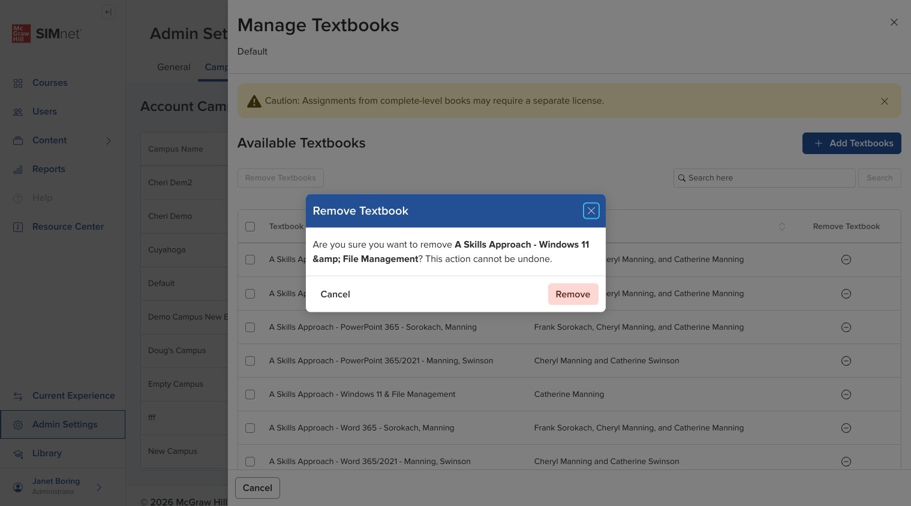The height and width of the screenshot is (506, 911).
Task: Check the Word 365/2021 - Manning, Swinson row
Action: (x=250, y=462)
